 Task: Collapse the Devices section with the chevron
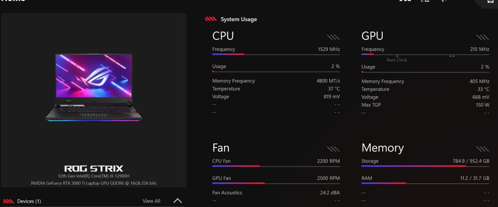(x=177, y=201)
